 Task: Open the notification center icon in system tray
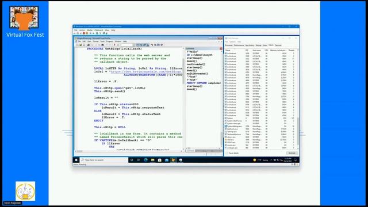[x=295, y=160]
